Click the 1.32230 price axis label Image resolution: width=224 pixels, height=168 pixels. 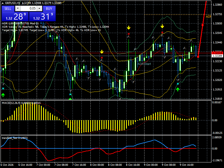[218, 61]
